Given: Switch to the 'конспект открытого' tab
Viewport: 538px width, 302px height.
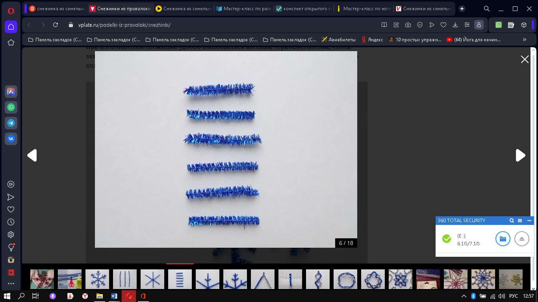Looking at the screenshot, I should coord(303,9).
